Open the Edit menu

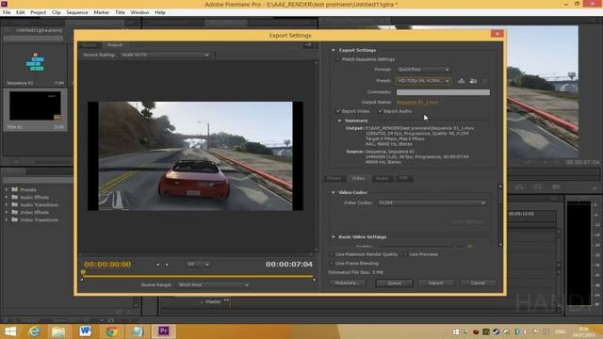(21, 12)
